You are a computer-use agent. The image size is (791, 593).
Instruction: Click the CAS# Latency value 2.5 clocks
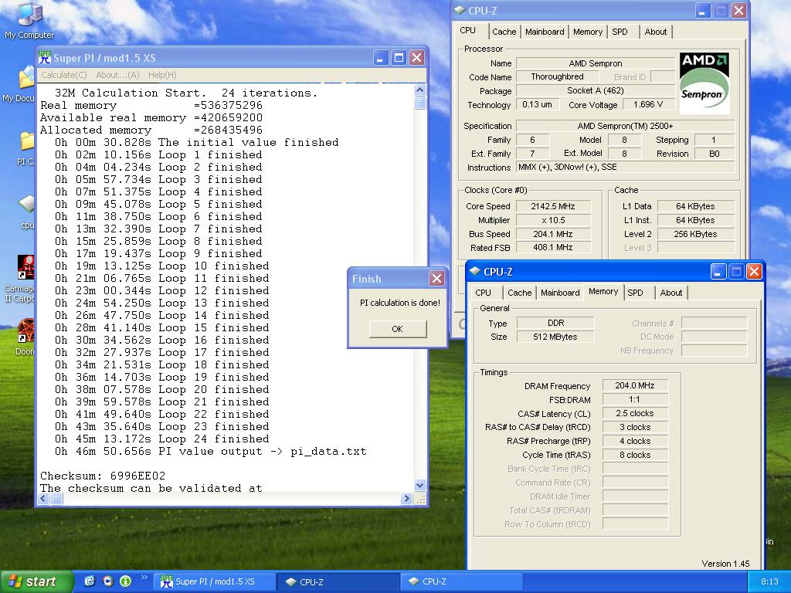(635, 413)
